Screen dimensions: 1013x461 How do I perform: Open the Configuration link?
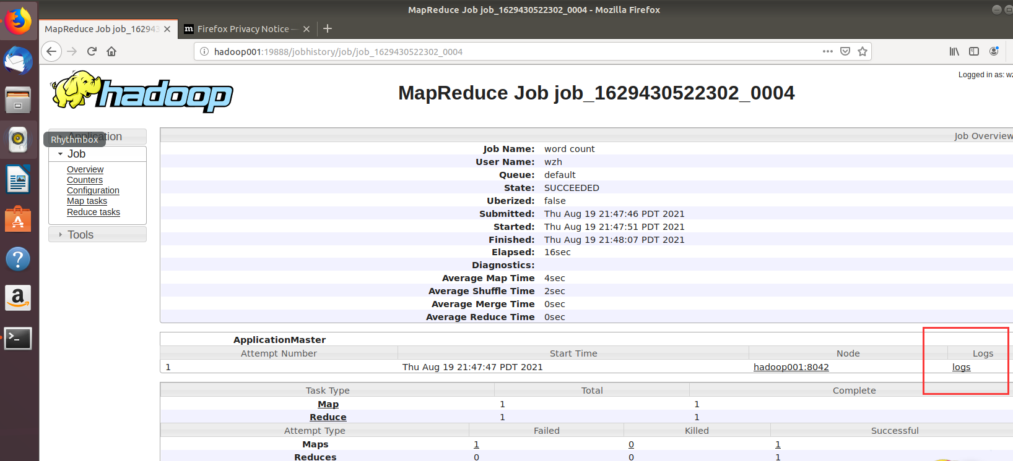(93, 190)
